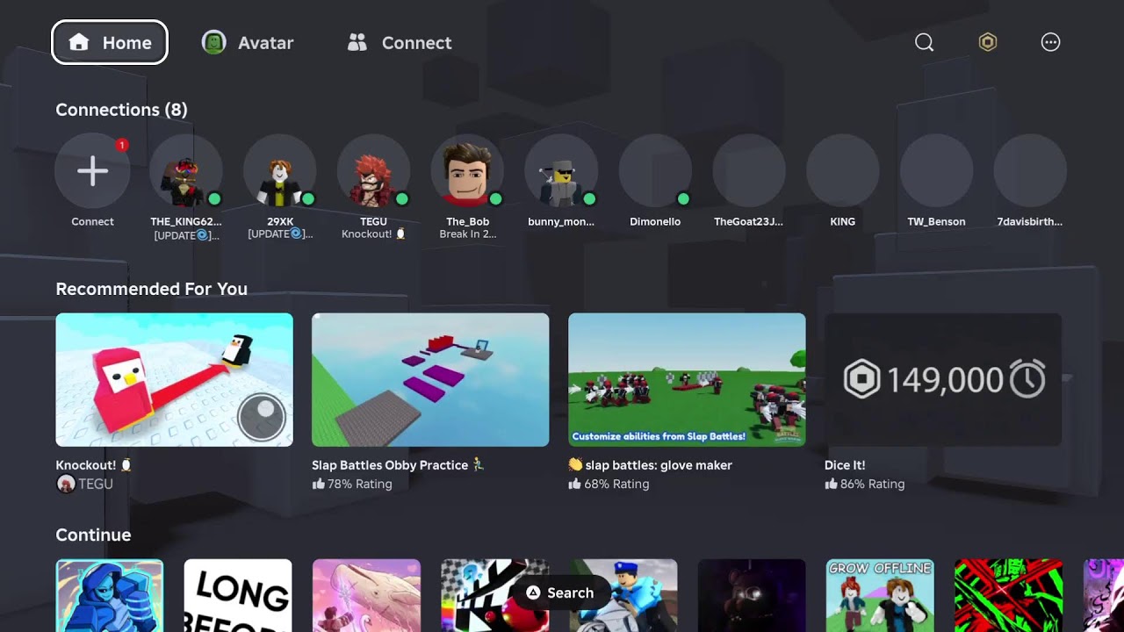Click TEGU name under Knockout!
The image size is (1124, 632).
click(x=96, y=484)
